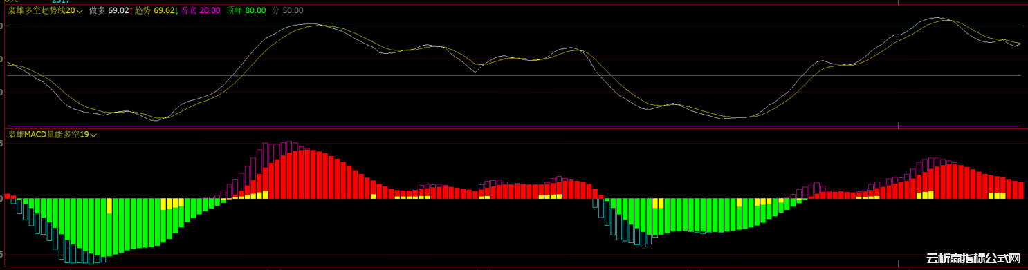Select the 分 50.00 value label
The width and height of the screenshot is (1028, 270).
287,11
